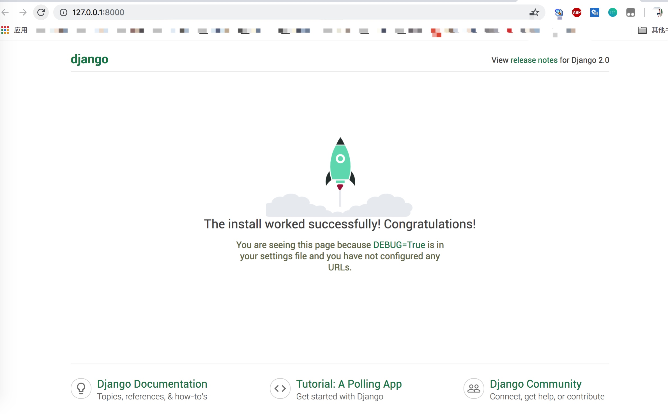Click the blue puzzle extension icon
Screen dimensions: 668x414
(595, 12)
